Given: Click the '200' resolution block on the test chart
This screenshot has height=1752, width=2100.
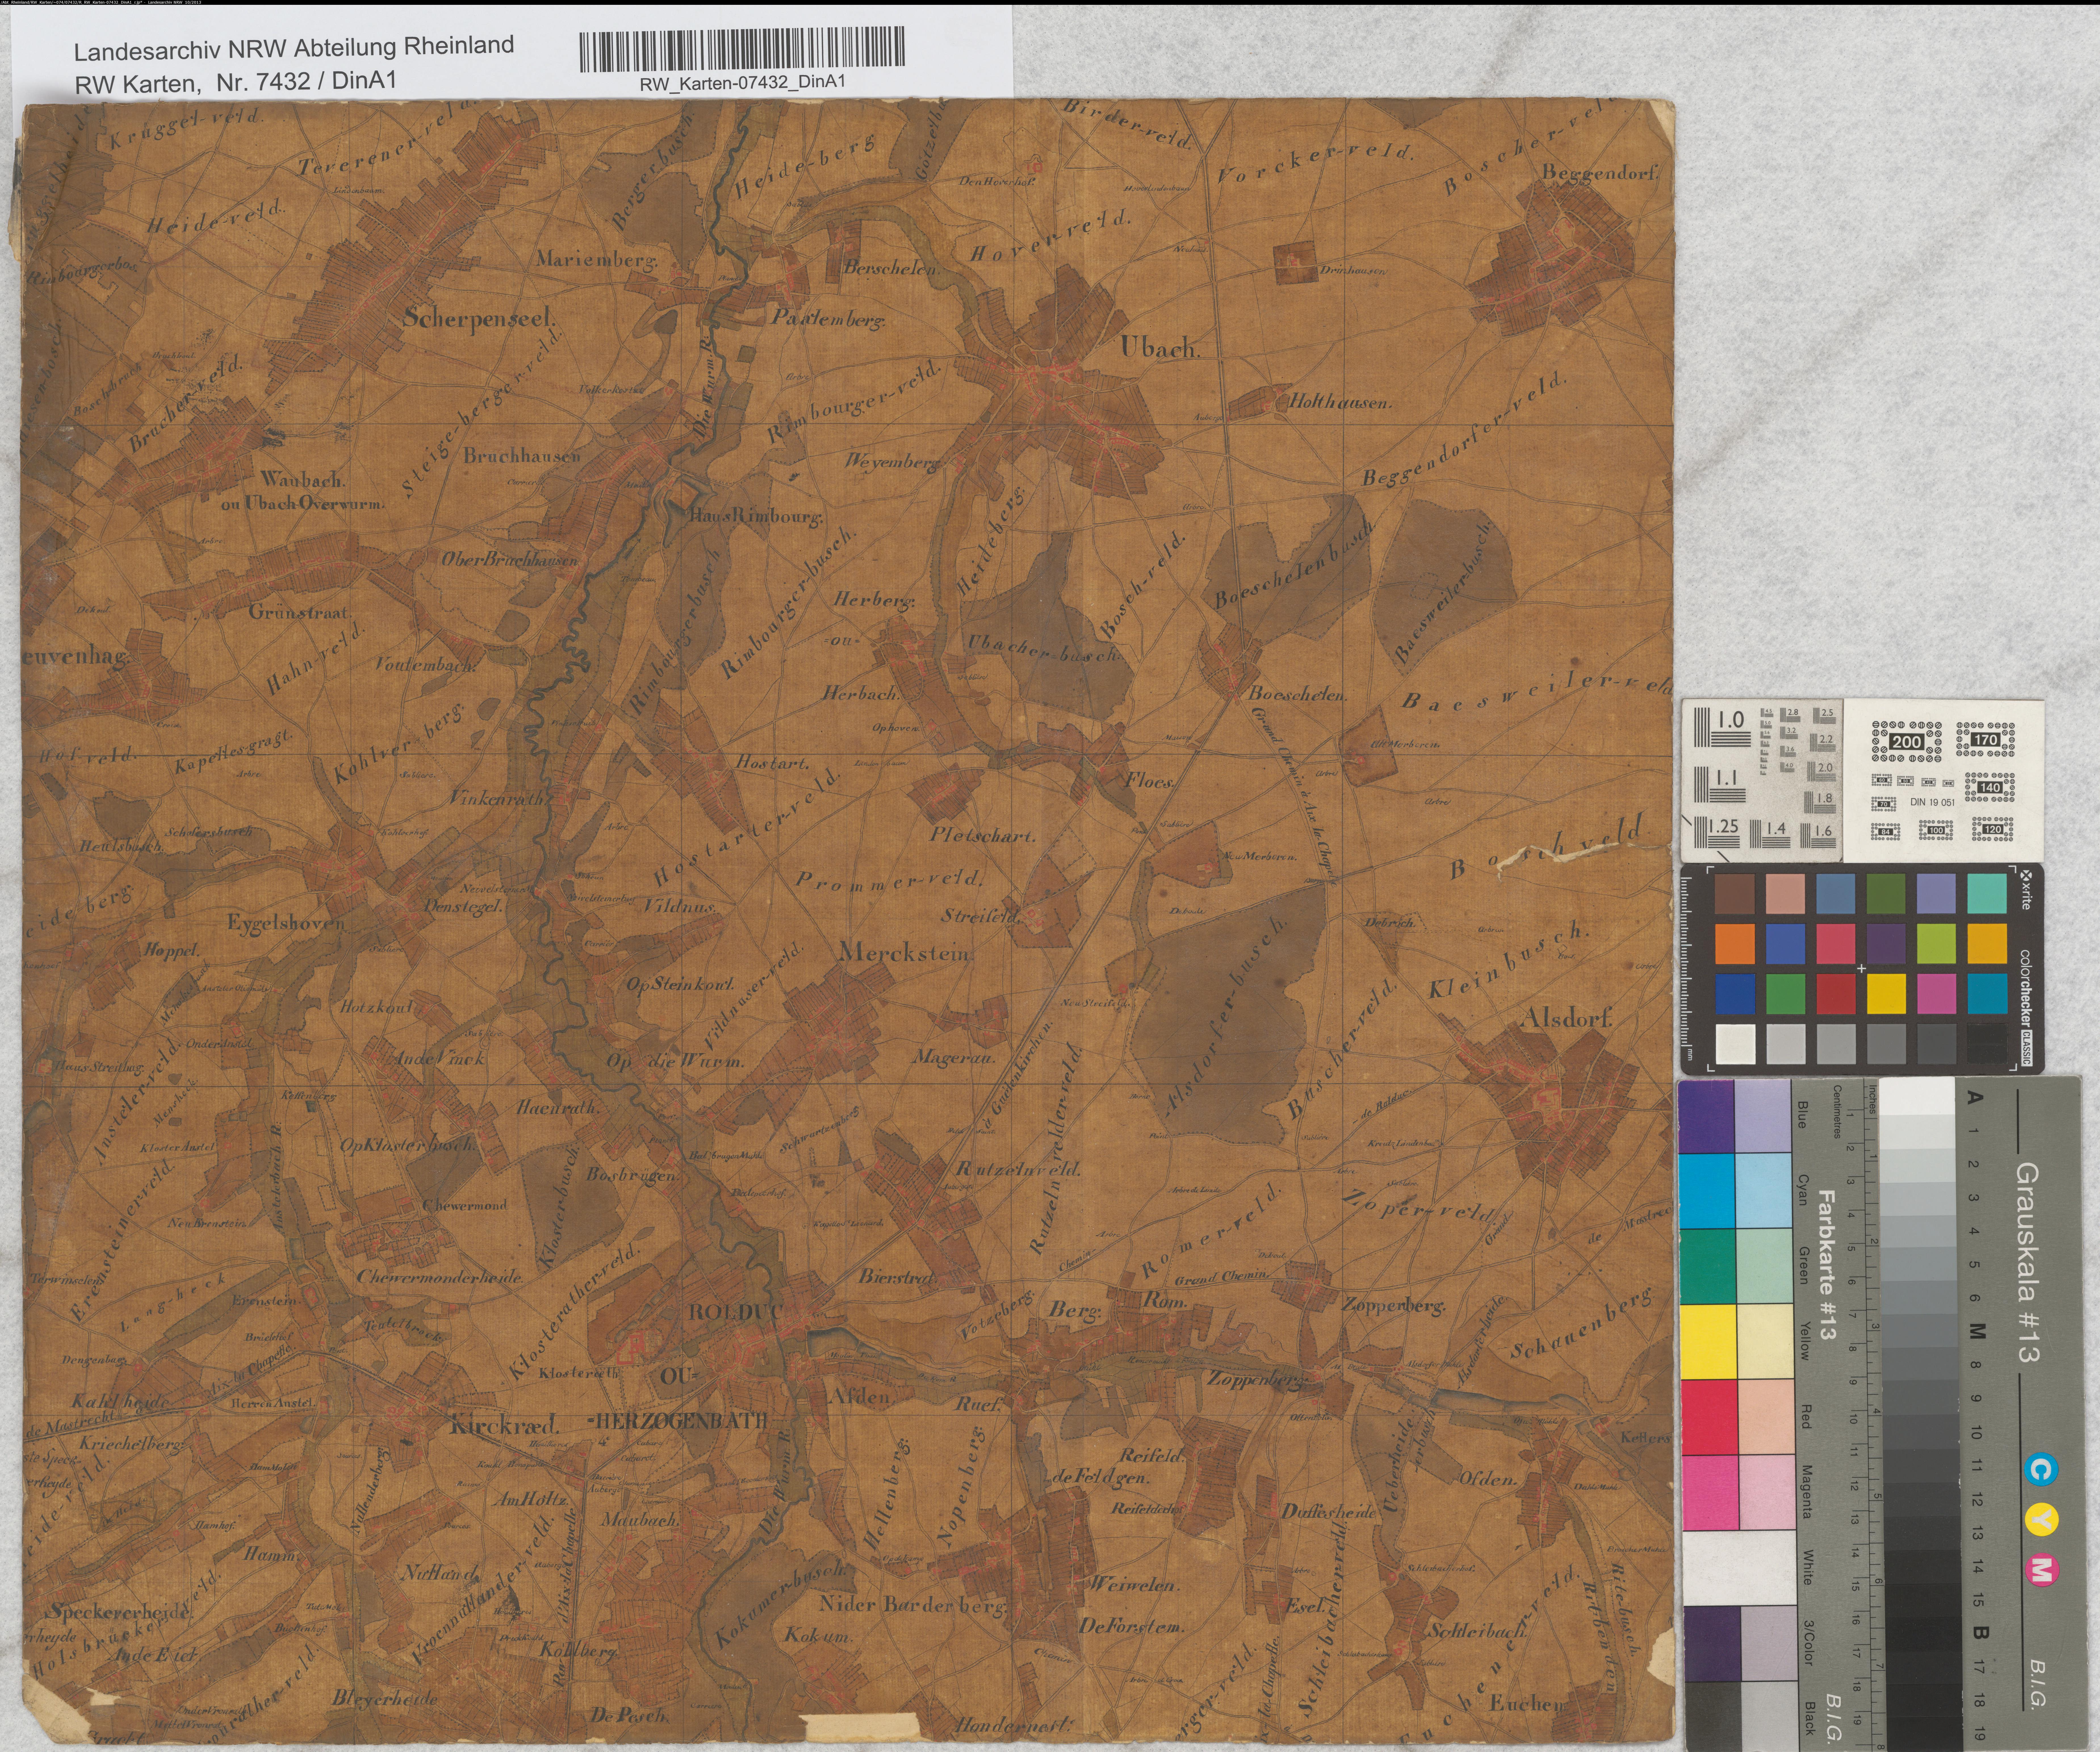Looking at the screenshot, I should [x=1906, y=741].
